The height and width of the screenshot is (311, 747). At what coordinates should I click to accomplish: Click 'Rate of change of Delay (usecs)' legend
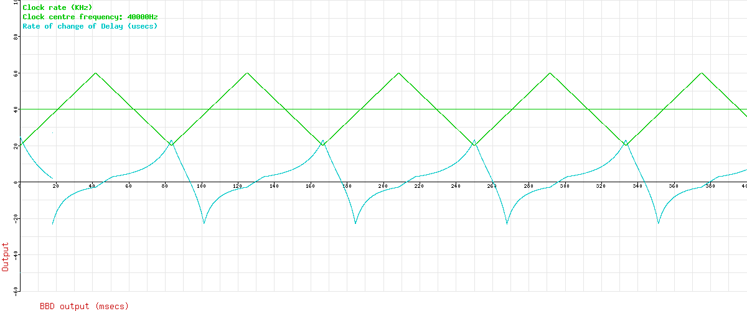(x=90, y=26)
